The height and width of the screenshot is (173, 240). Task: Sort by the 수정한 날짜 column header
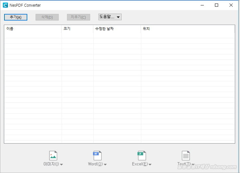tap(117, 29)
